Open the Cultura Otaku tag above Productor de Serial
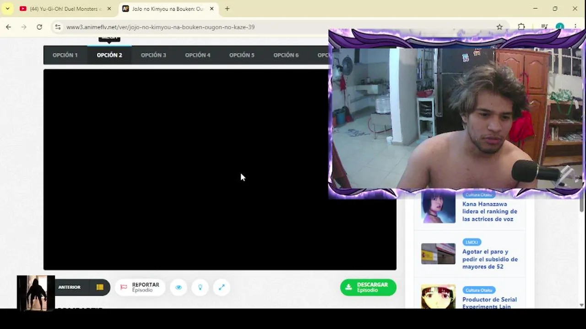This screenshot has width=586, height=329. tap(479, 290)
